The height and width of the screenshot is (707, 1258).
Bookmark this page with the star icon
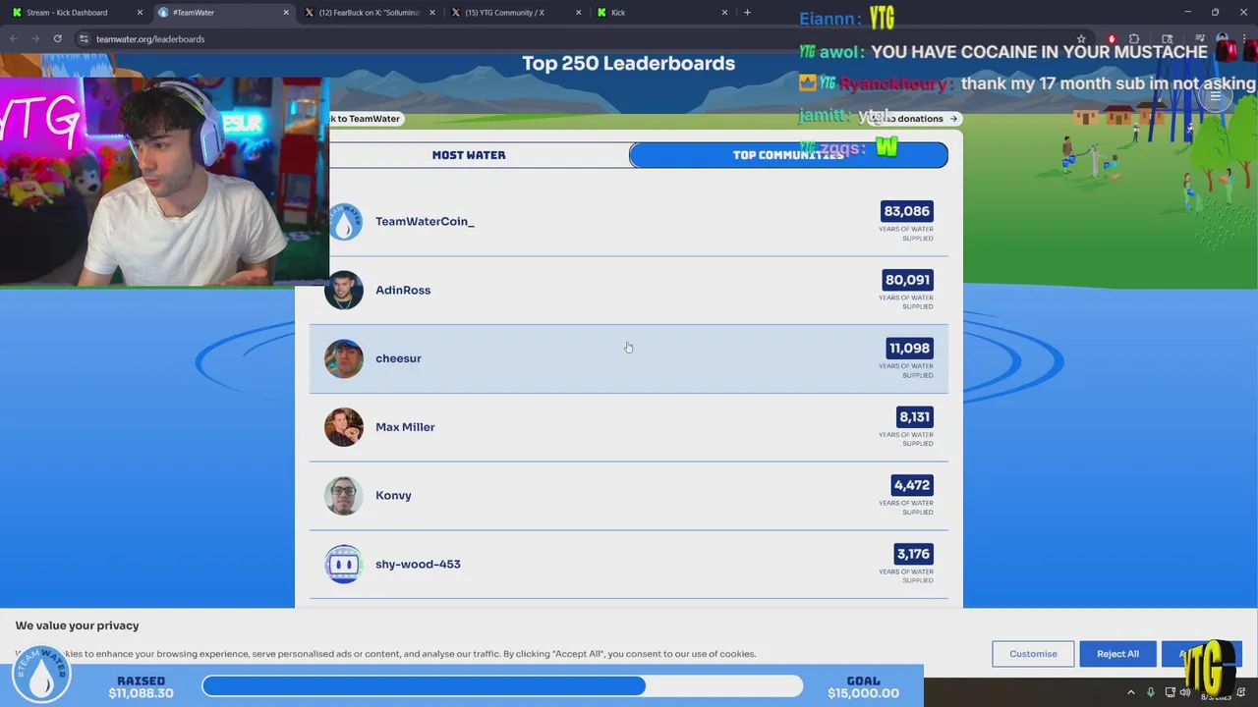click(x=1081, y=39)
